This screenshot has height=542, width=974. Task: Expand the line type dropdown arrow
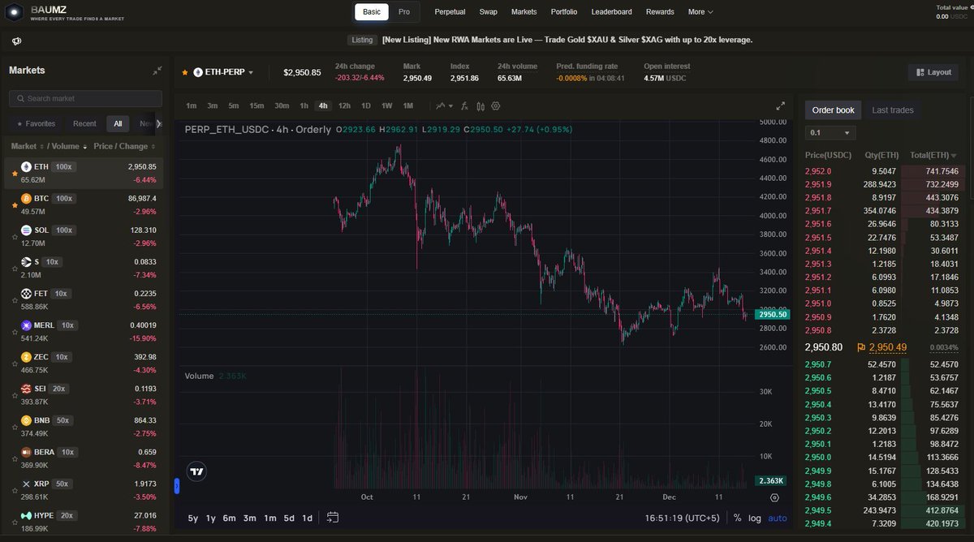click(450, 105)
